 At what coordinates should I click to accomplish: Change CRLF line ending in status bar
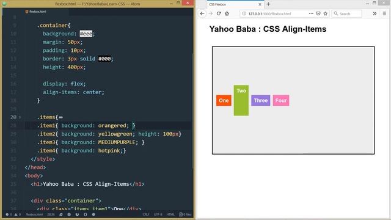tap(146, 215)
